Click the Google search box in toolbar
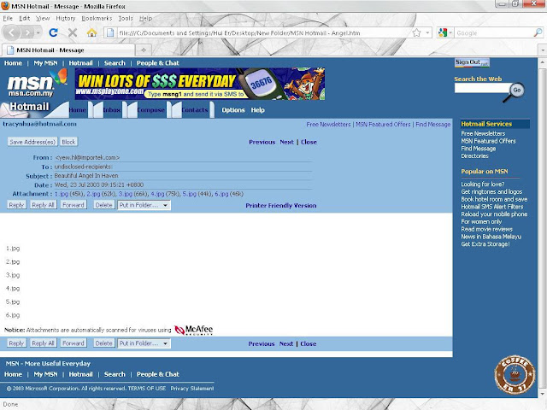This screenshot has height=410, width=547. pyautogui.click(x=494, y=32)
